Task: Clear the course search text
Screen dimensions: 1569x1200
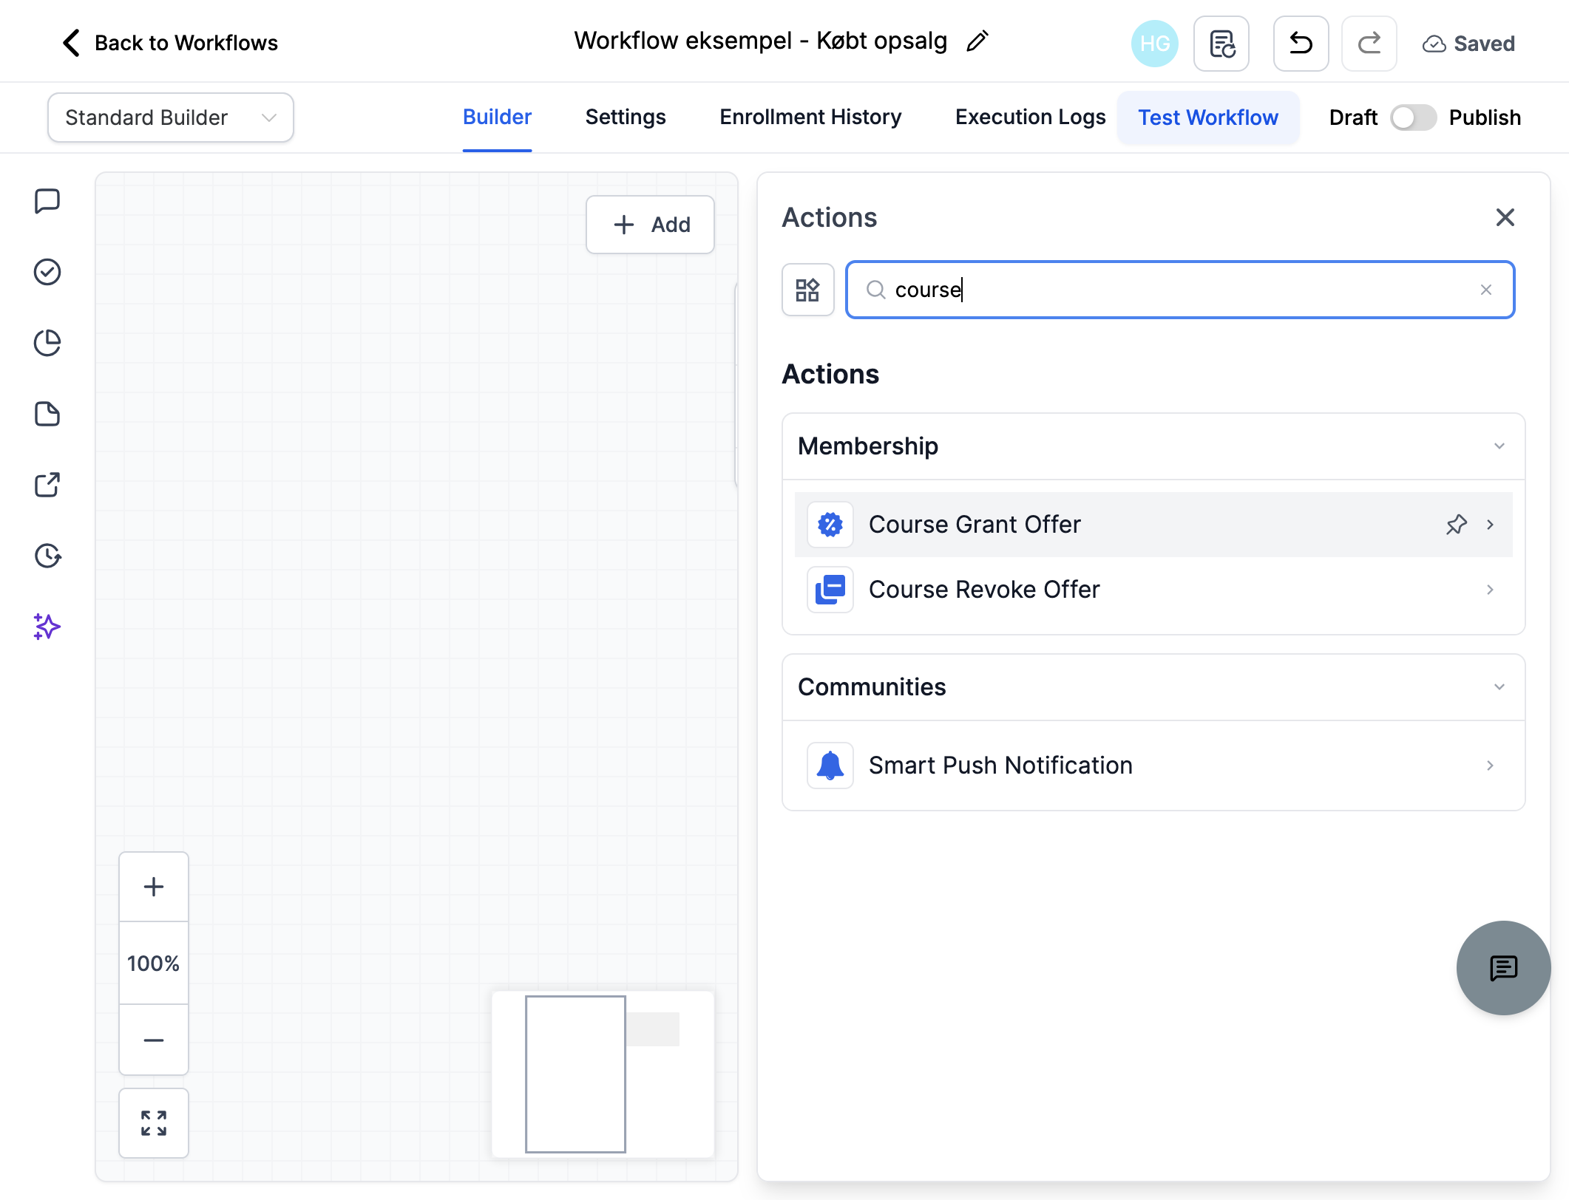Action: (1486, 290)
